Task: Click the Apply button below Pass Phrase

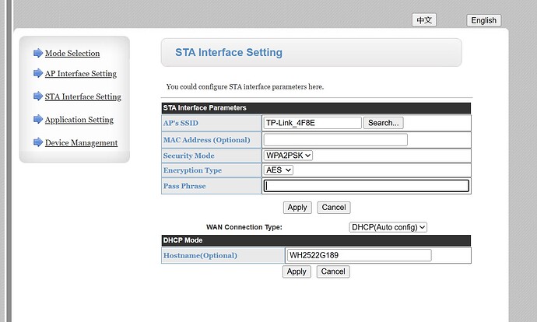Action: (x=297, y=208)
